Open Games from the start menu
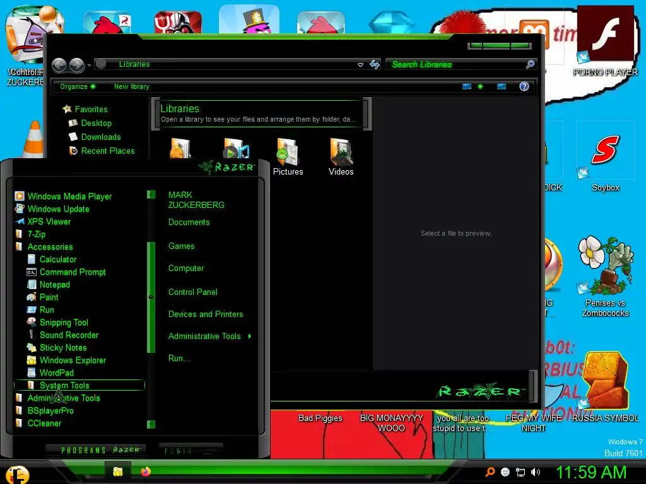 [x=181, y=246]
